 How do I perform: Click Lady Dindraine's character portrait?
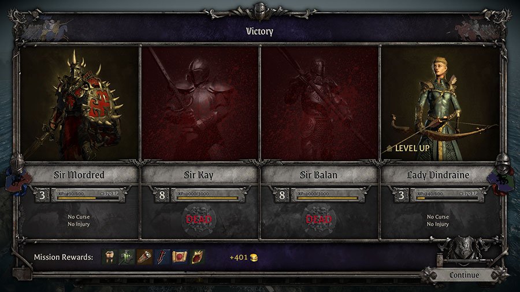click(440, 103)
